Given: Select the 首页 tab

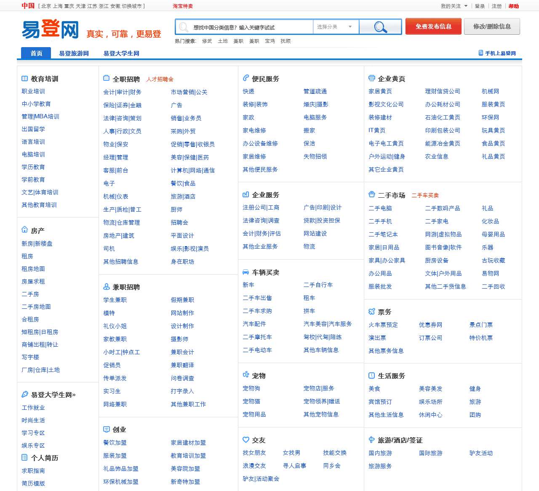Looking at the screenshot, I should (36, 53).
